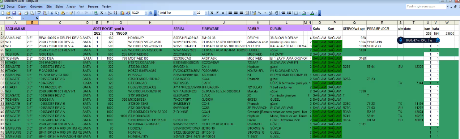Click the Undo arrow icon
This screenshot has height=139, width=460.
[78, 13]
